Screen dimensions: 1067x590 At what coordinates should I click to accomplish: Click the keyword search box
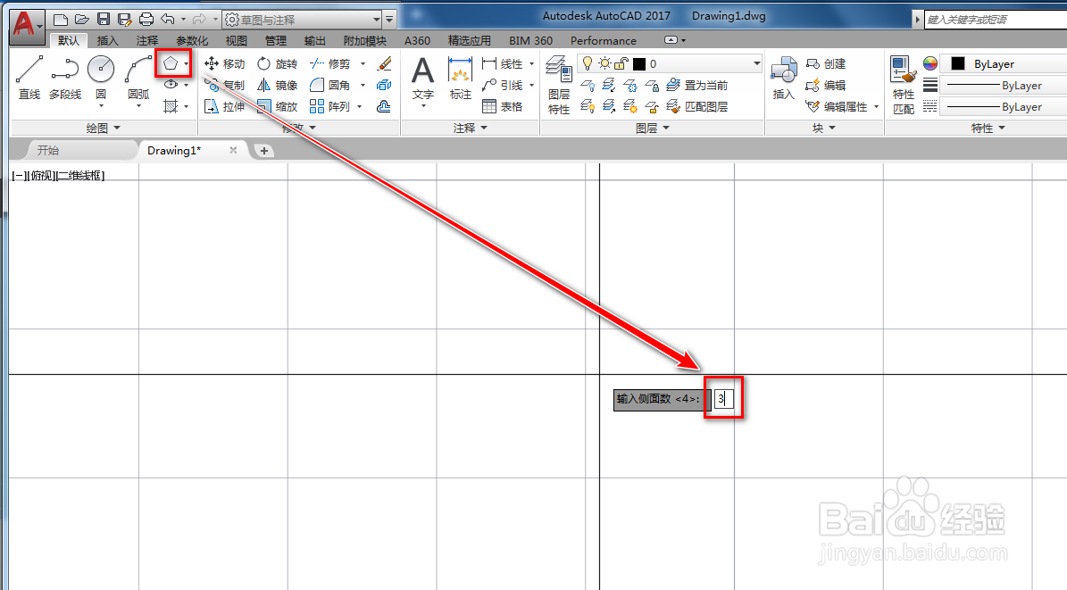point(996,20)
